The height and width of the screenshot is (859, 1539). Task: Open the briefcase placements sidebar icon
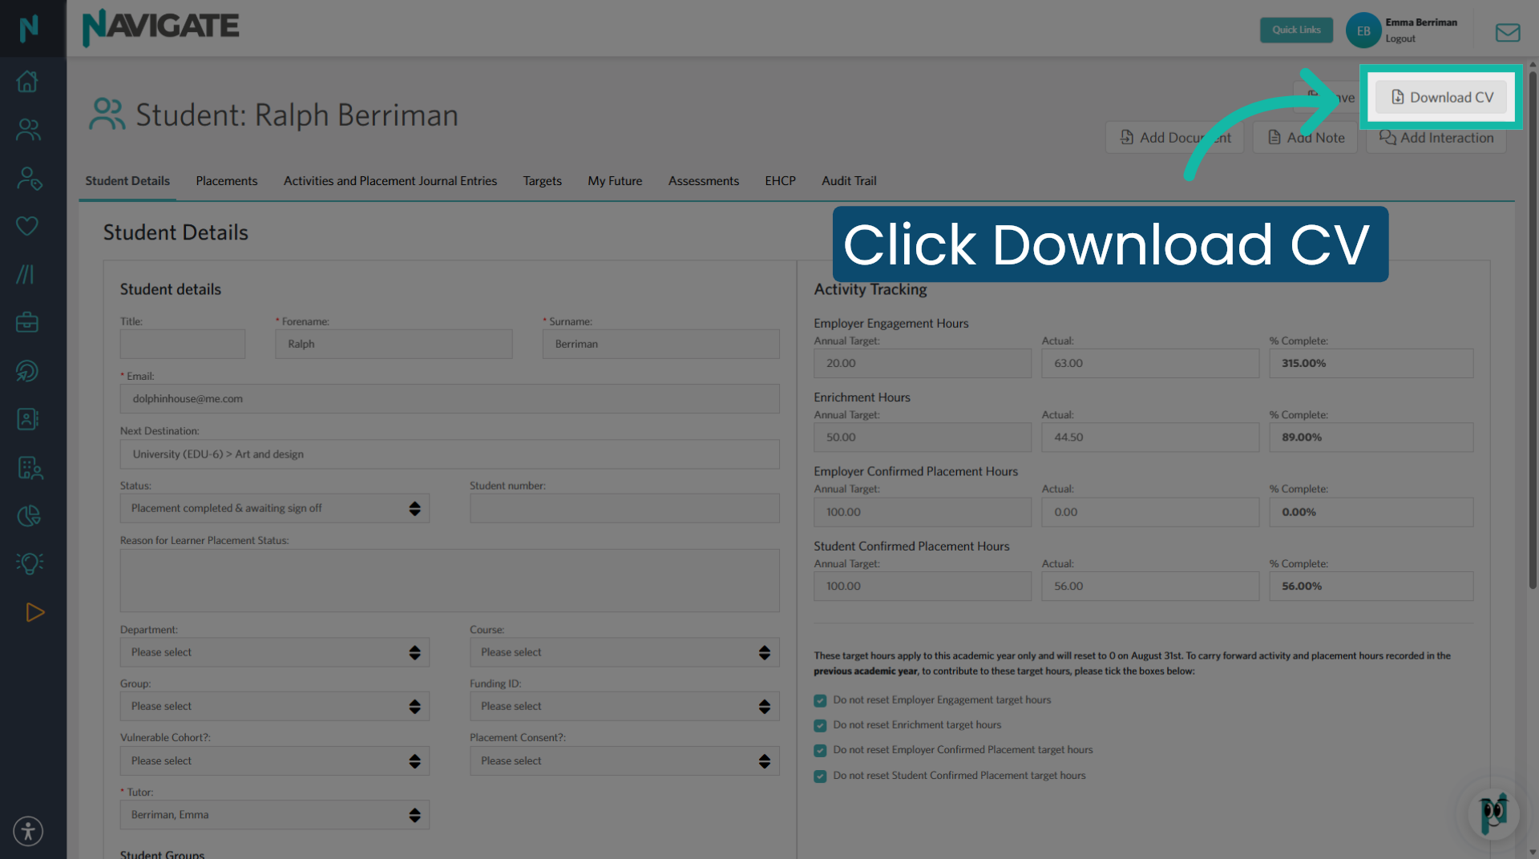point(27,322)
